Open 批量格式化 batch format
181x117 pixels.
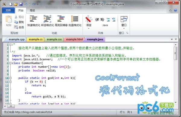(x=75, y=21)
